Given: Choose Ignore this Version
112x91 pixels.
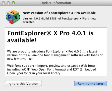Looking at the screenshot, I should (x=23, y=83).
